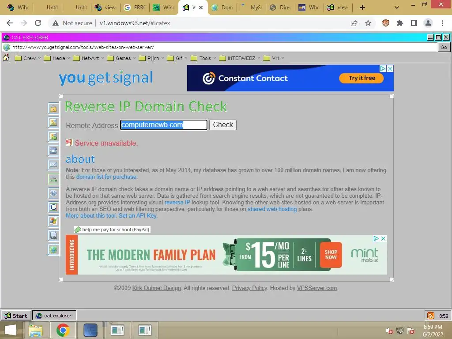Switch to the ERRC Google tab
The width and height of the screenshot is (452, 339).
coord(135,8)
